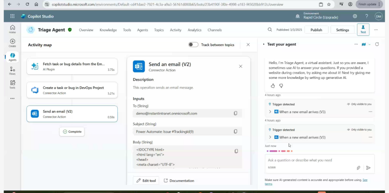389x193 pixels.
Task: Expand the first When a new email arrives trigger
Action: click(270, 112)
